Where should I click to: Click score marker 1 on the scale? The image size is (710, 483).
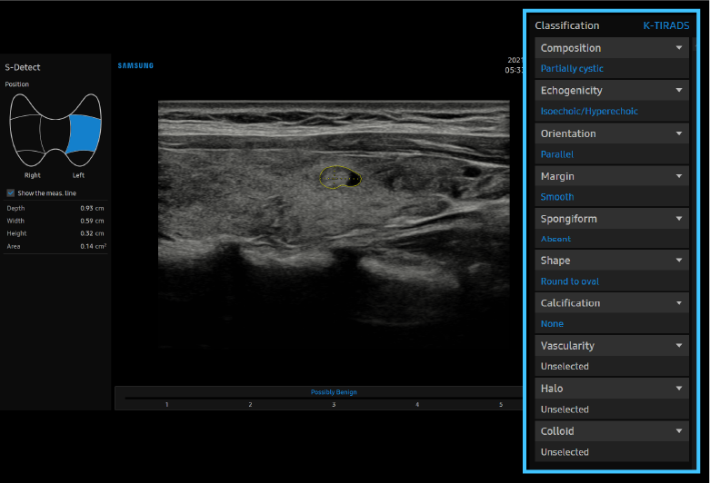pos(166,404)
